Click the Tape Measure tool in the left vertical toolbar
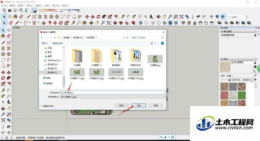 pyautogui.click(x=3, y=90)
